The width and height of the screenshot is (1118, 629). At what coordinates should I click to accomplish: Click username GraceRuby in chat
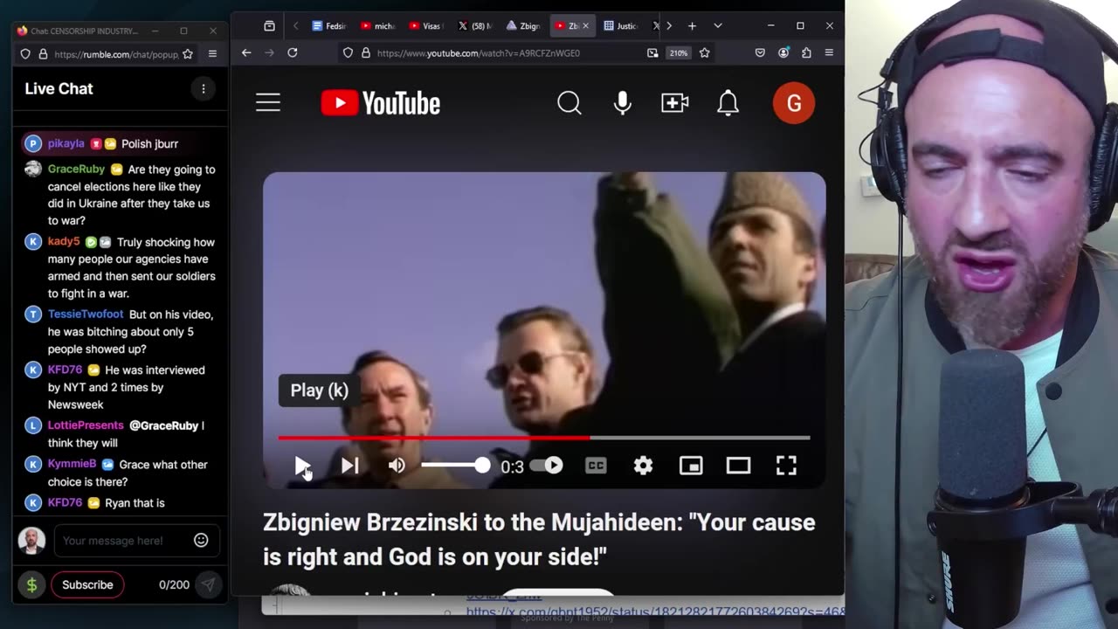76,169
